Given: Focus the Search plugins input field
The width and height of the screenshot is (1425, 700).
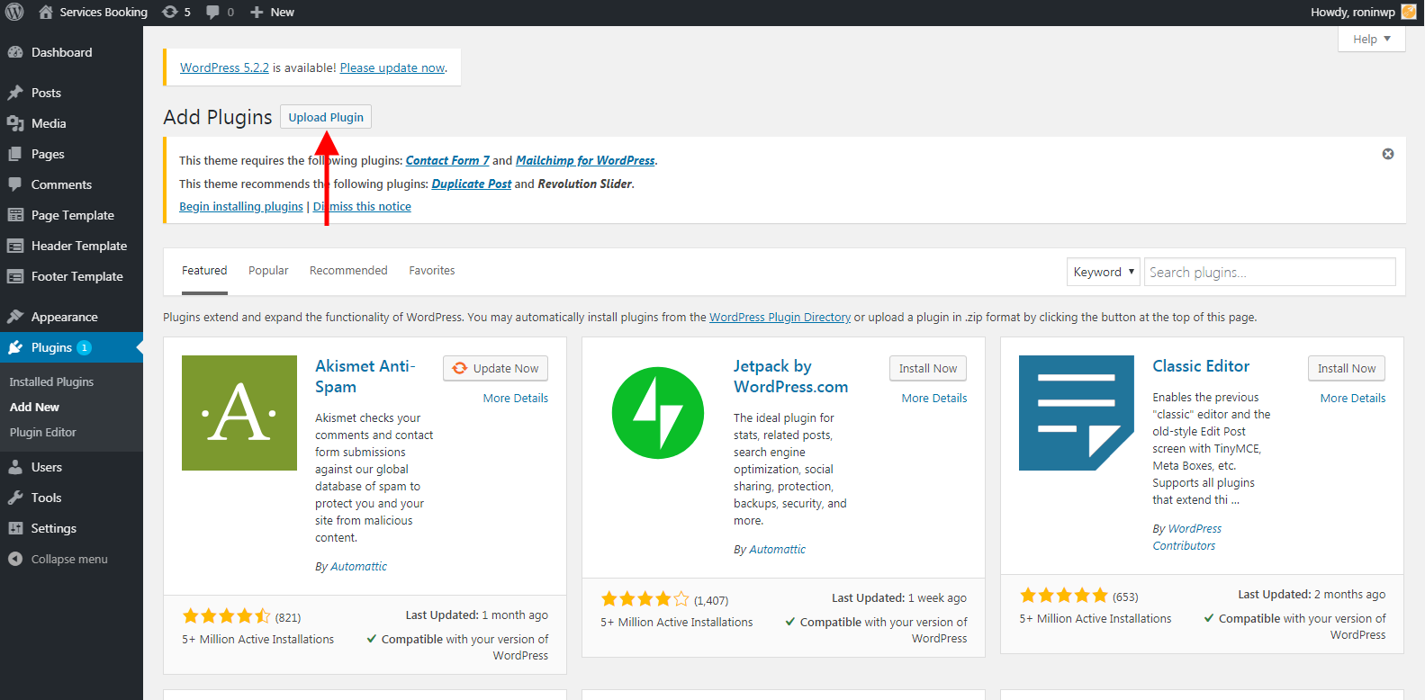Looking at the screenshot, I should tap(1269, 272).
